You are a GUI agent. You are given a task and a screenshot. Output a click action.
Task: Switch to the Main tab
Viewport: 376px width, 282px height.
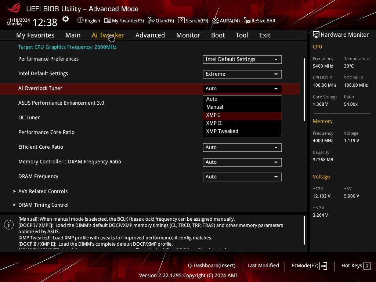click(73, 35)
